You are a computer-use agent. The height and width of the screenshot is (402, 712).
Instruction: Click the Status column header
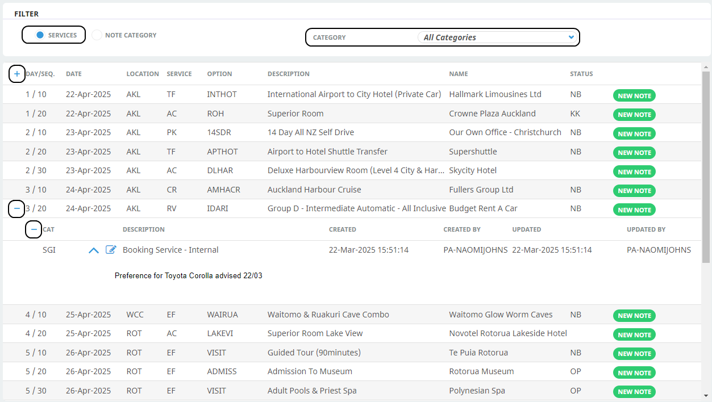pyautogui.click(x=581, y=74)
